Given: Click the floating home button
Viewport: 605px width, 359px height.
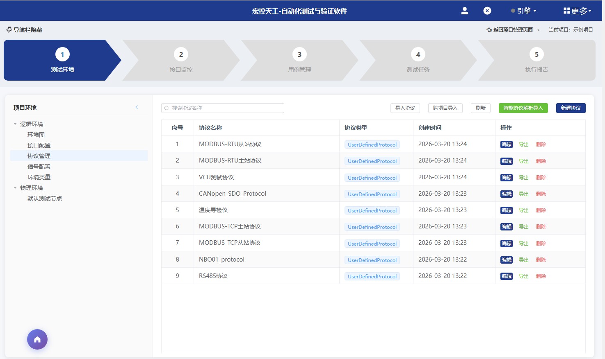Looking at the screenshot, I should (37, 339).
